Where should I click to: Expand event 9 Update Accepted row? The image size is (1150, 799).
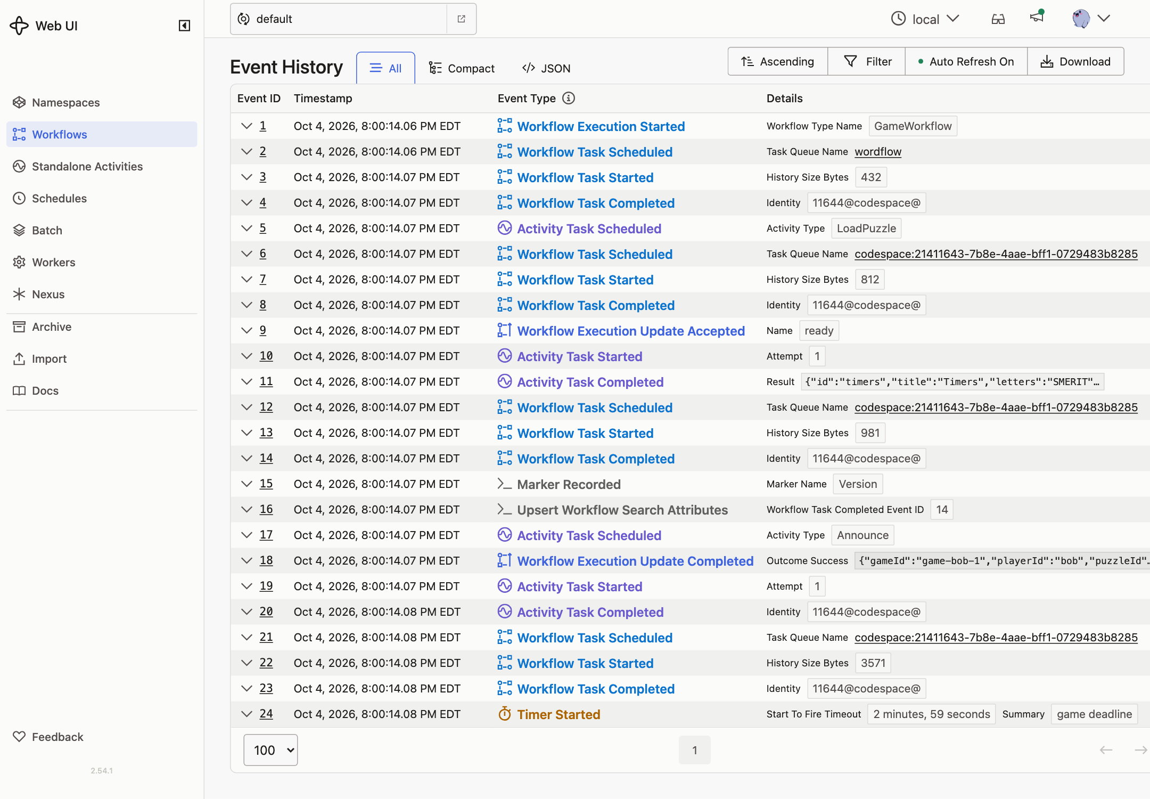(x=247, y=331)
